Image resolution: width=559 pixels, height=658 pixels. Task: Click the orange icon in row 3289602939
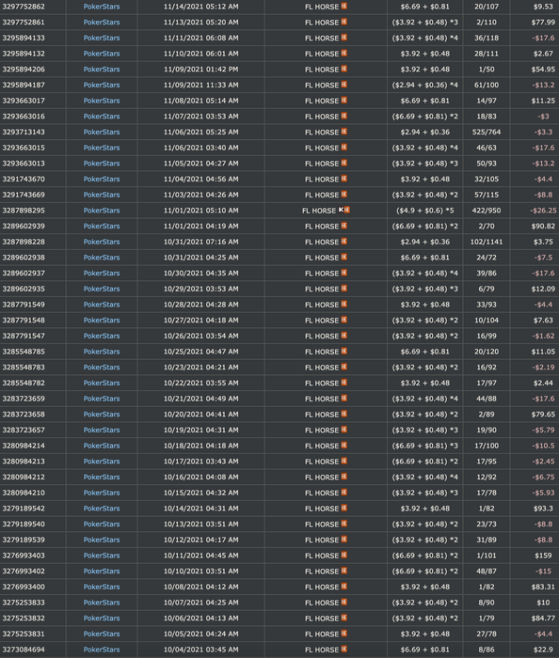344,226
